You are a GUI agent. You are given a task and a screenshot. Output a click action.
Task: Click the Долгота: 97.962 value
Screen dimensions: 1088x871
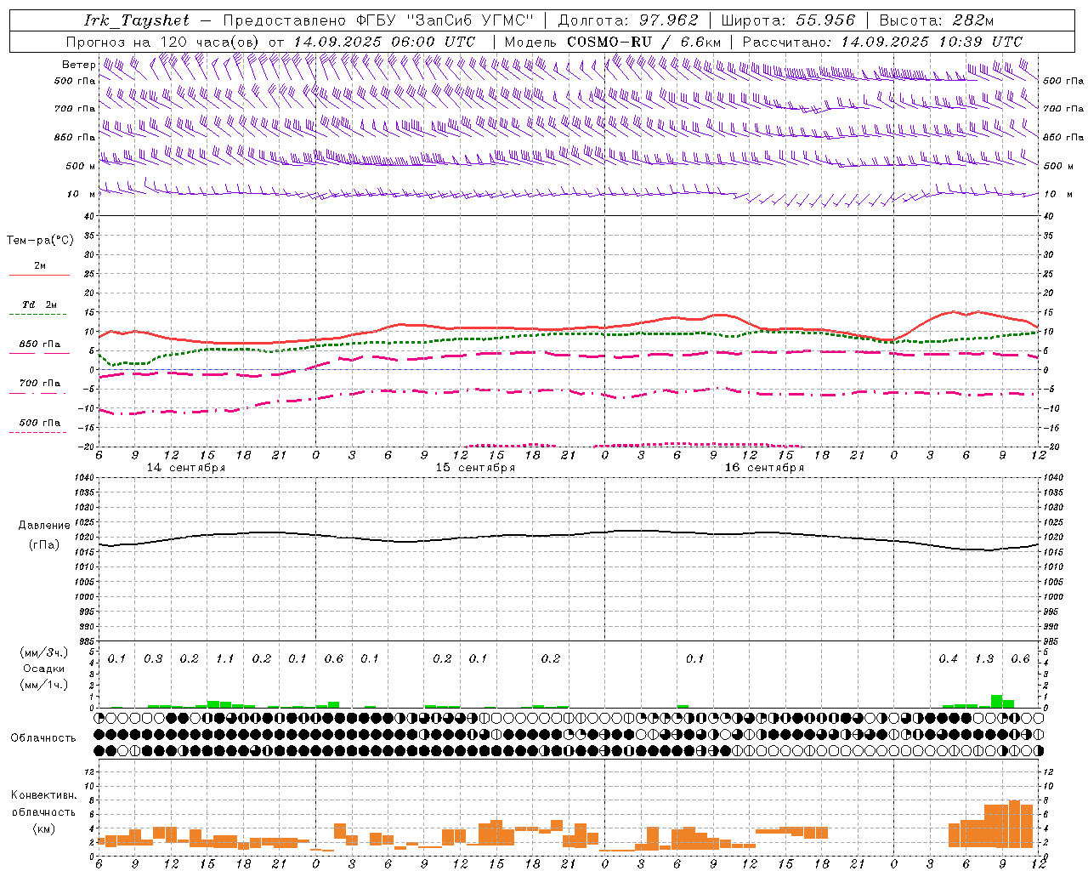(x=627, y=20)
